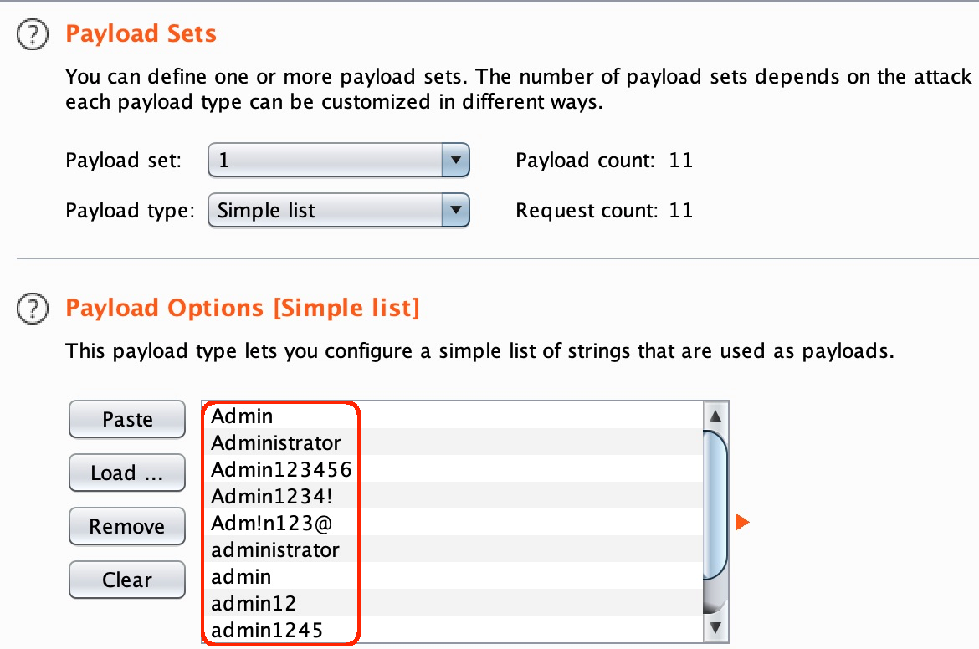Select the 'Admin123456' payload entry
979x649 pixels.
[x=281, y=469]
